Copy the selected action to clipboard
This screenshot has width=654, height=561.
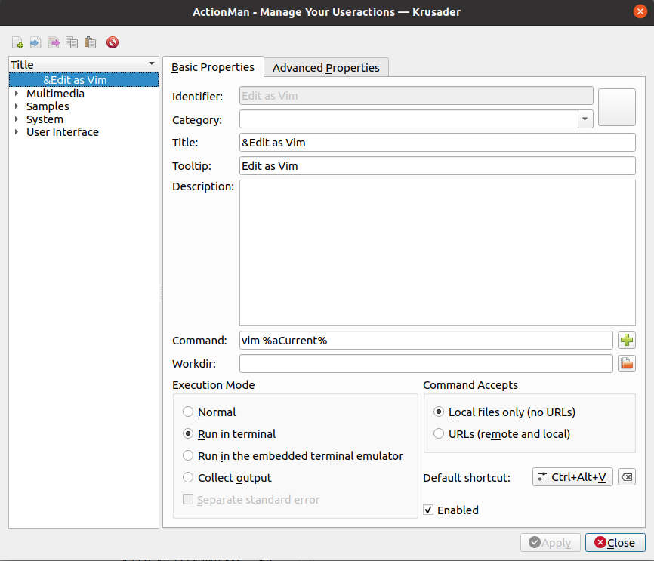tap(72, 42)
